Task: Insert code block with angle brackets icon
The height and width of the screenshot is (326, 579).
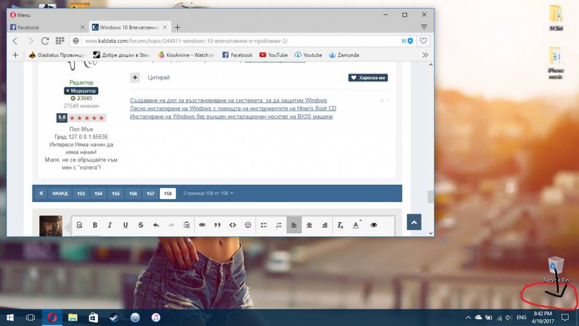Action: coord(233,225)
